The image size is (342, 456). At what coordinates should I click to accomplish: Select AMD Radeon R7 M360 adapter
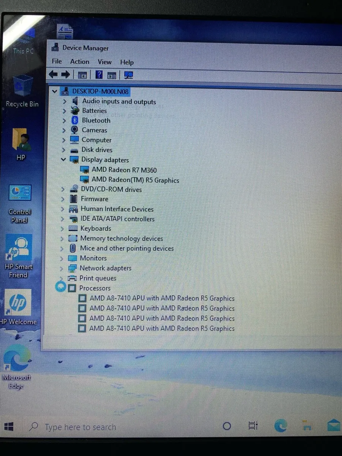124,170
